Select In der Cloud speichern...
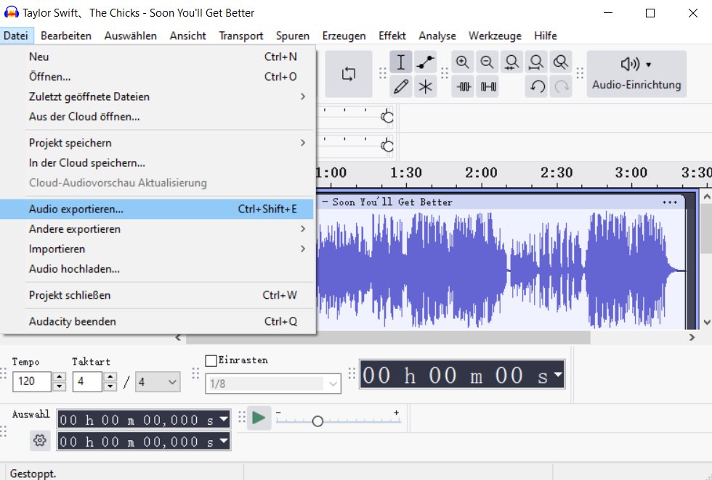712x480 pixels. point(157,162)
